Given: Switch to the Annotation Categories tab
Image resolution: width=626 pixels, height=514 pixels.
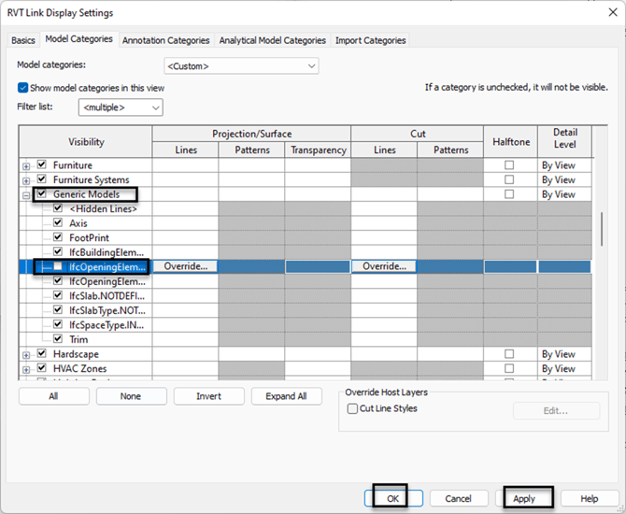Looking at the screenshot, I should [x=166, y=40].
